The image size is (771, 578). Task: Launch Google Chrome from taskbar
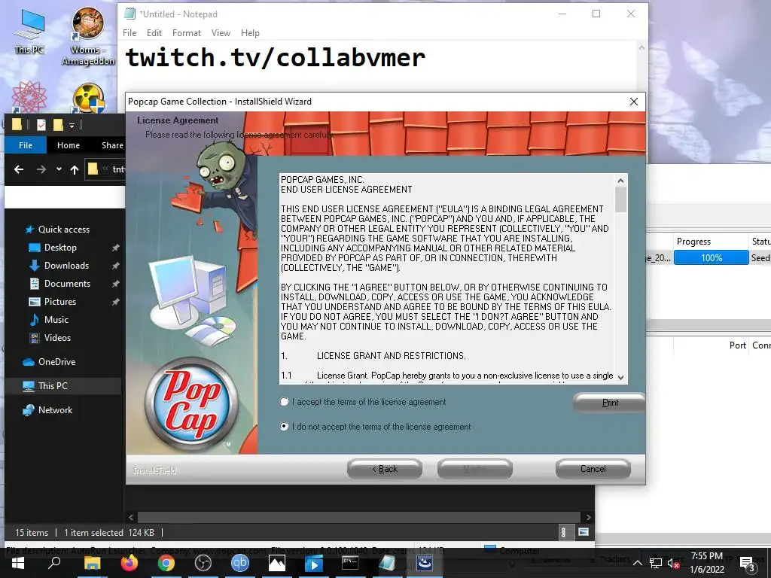tap(166, 563)
